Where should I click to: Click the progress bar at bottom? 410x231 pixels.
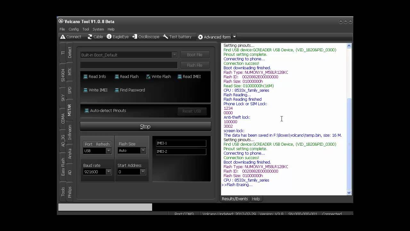[105, 207]
